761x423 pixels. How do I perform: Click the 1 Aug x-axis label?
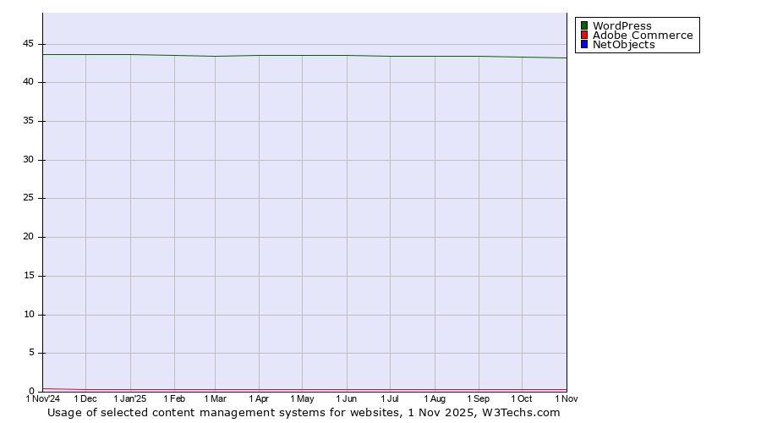point(435,398)
